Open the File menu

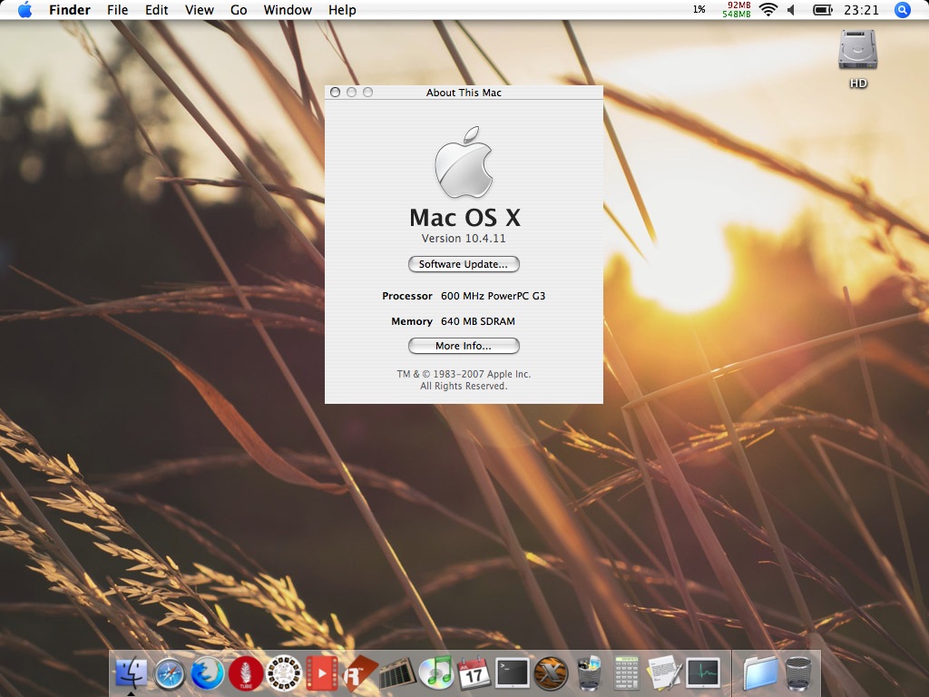point(117,9)
